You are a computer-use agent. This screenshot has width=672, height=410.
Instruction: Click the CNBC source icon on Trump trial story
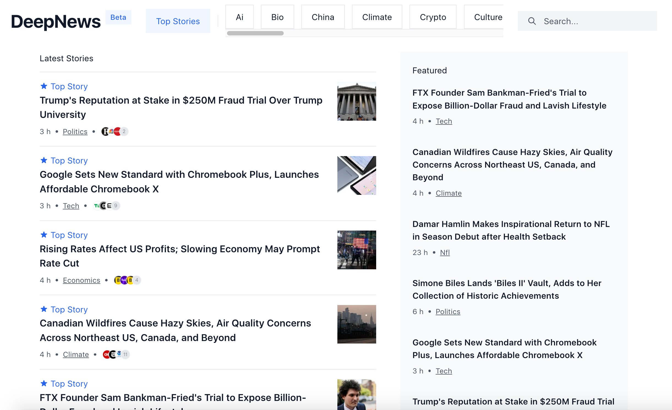point(111,131)
